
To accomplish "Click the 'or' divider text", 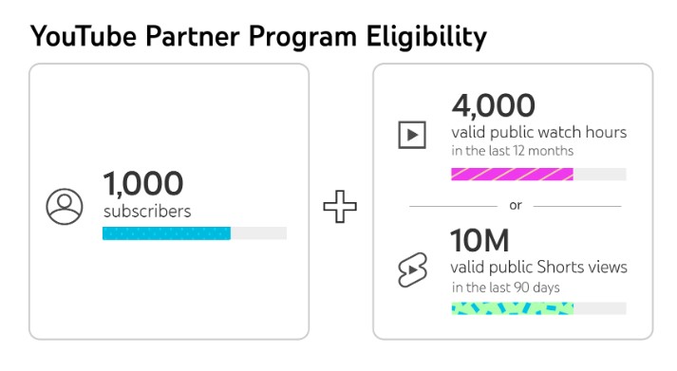I will 516,206.
